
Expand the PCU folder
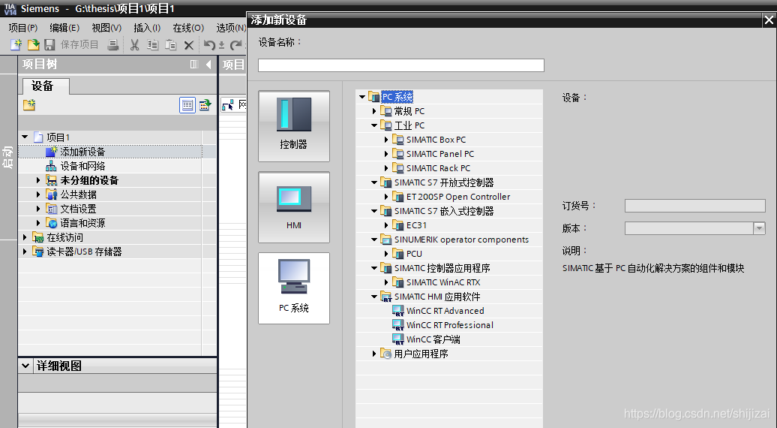pos(386,254)
